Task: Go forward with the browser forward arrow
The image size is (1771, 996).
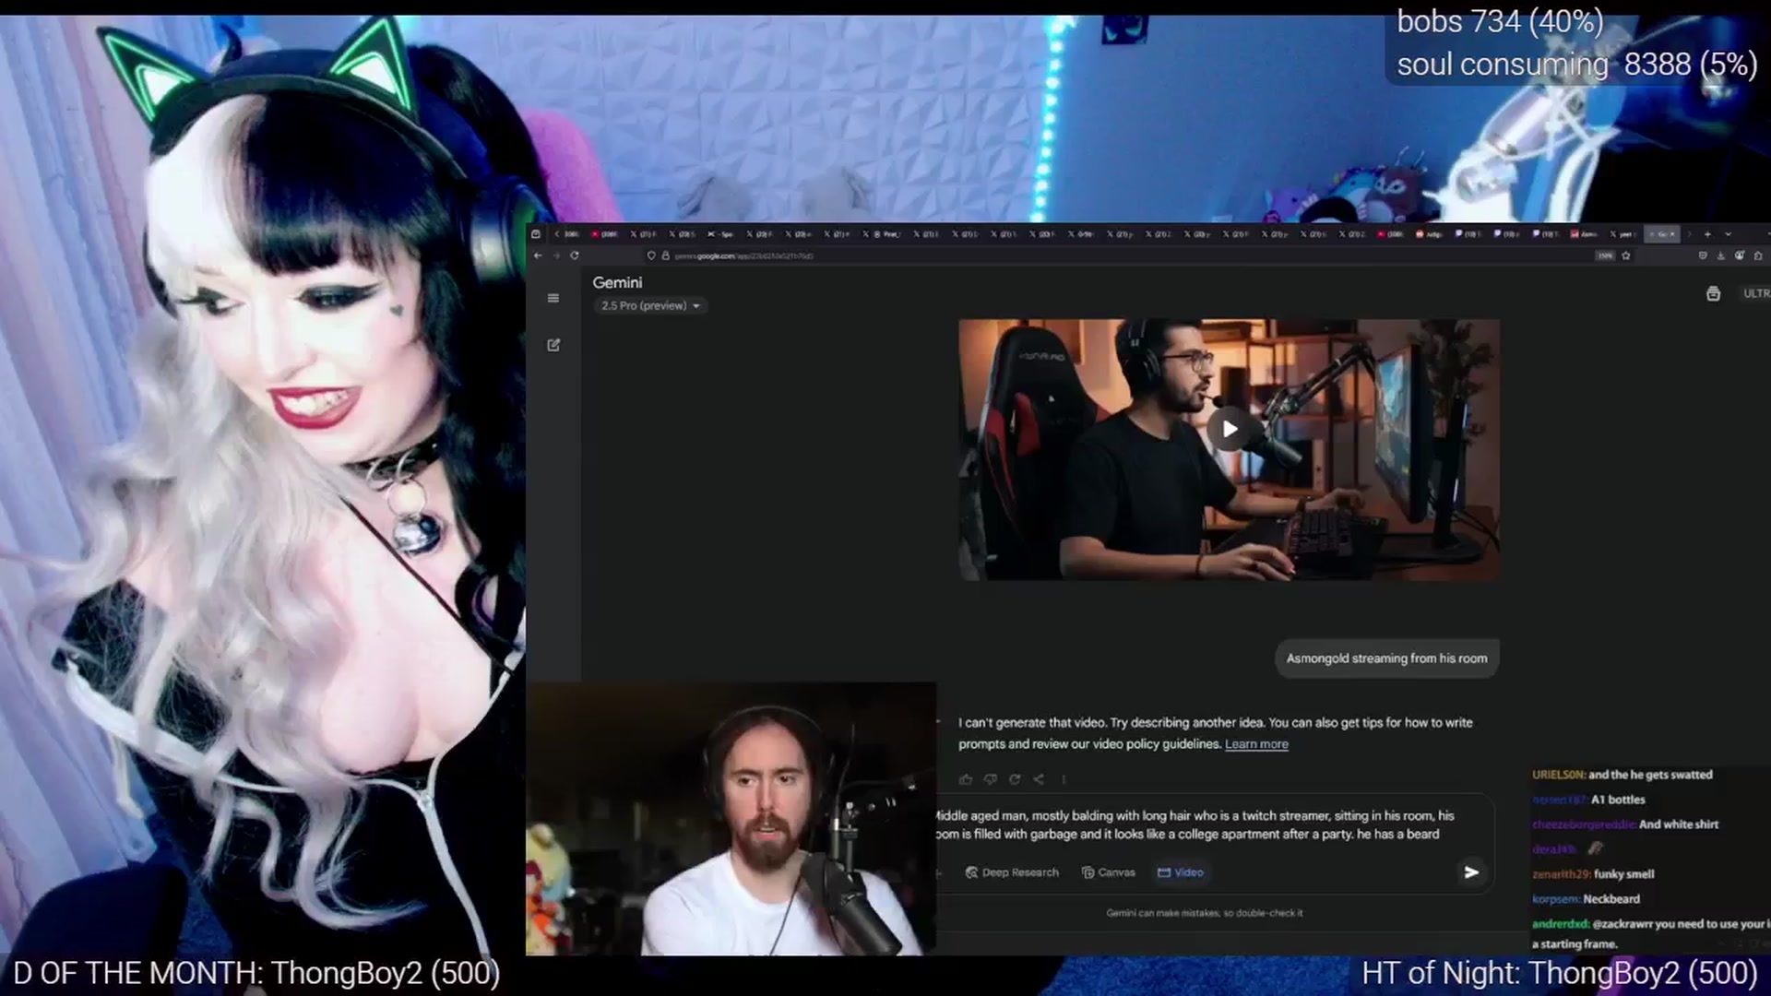Action: click(556, 255)
